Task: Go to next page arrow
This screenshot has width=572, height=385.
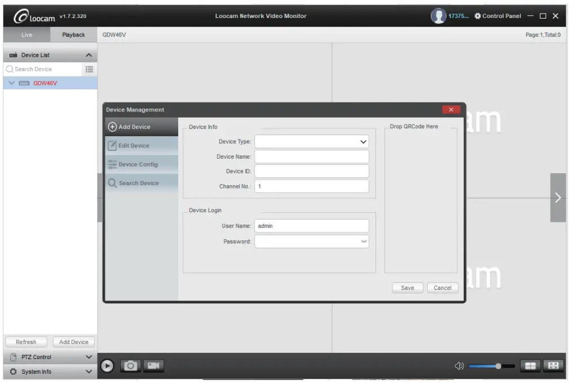Action: pos(558,198)
